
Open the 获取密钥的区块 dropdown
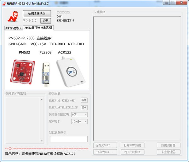pyautogui.click(x=79, y=115)
